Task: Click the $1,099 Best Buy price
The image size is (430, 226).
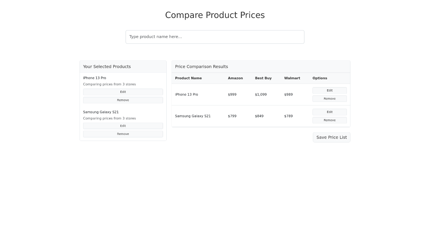Action: click(x=261, y=95)
